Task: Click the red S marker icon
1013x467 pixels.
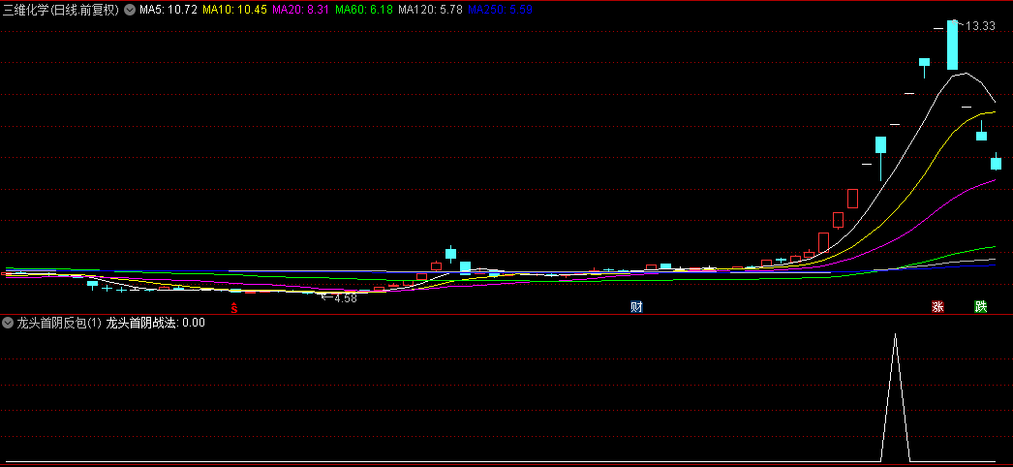Action: 234,308
